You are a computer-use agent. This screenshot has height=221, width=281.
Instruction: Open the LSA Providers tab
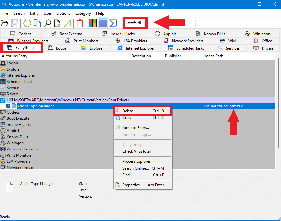click(x=131, y=41)
